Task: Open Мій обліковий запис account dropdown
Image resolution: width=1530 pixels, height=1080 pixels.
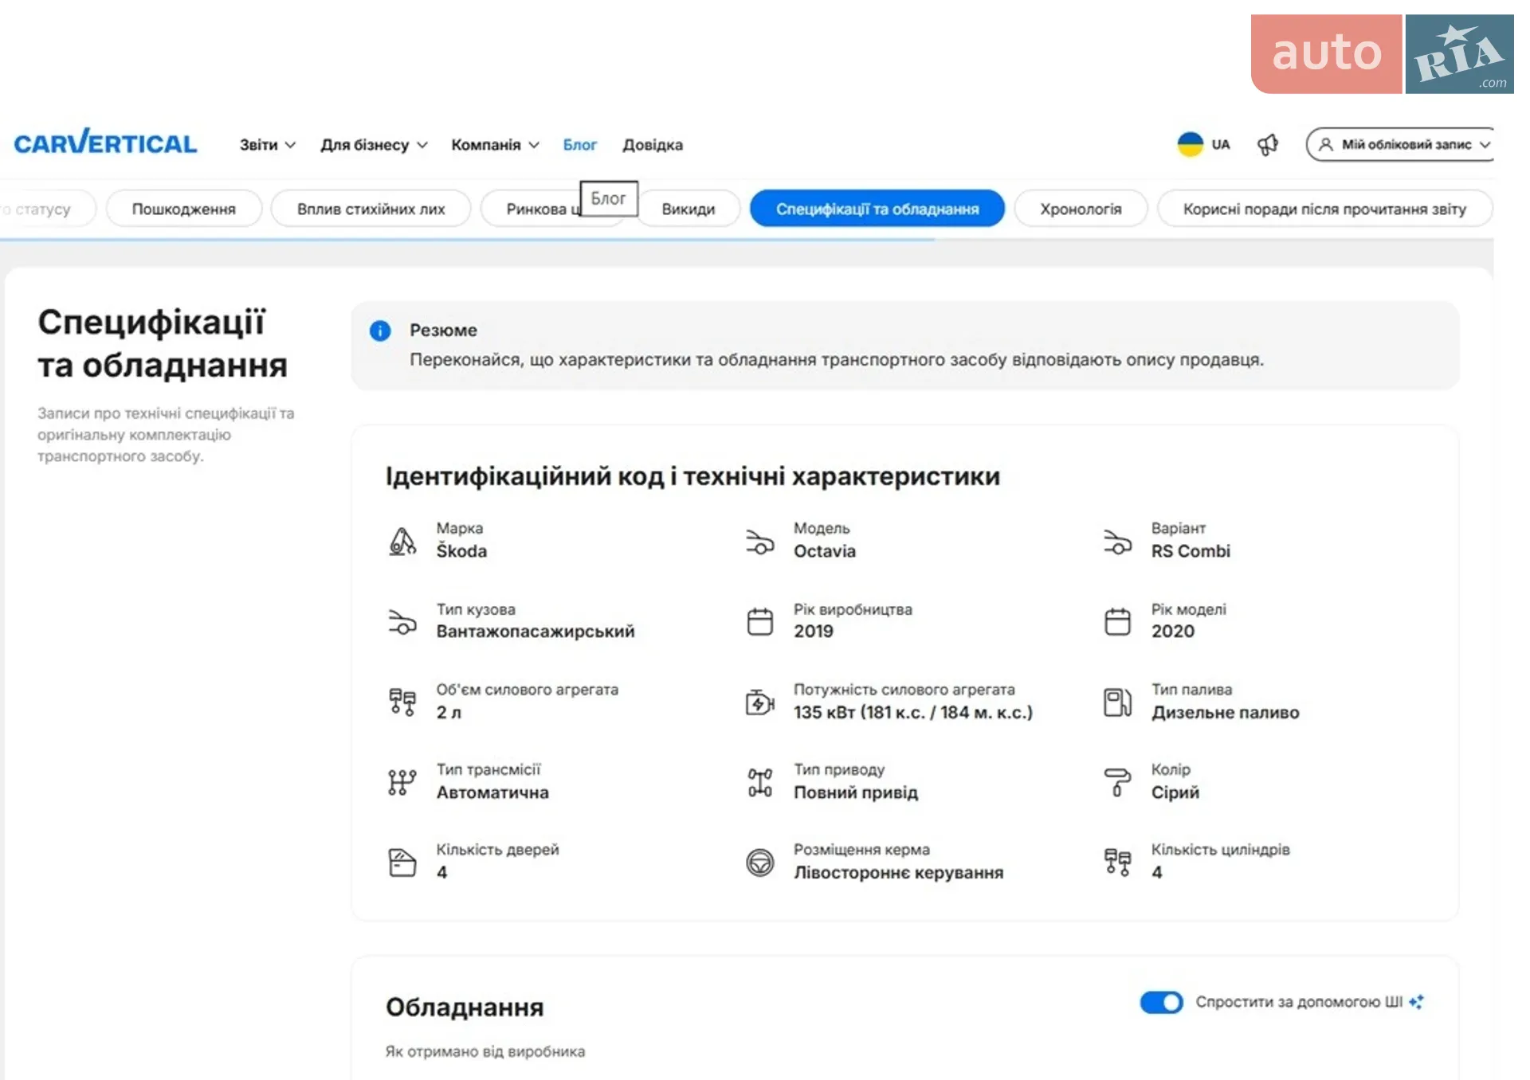Action: point(1400,144)
